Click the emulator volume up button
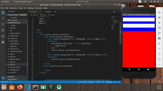Image resolution: width=163 pixels, height=91 pixels. pyautogui.click(x=159, y=17)
